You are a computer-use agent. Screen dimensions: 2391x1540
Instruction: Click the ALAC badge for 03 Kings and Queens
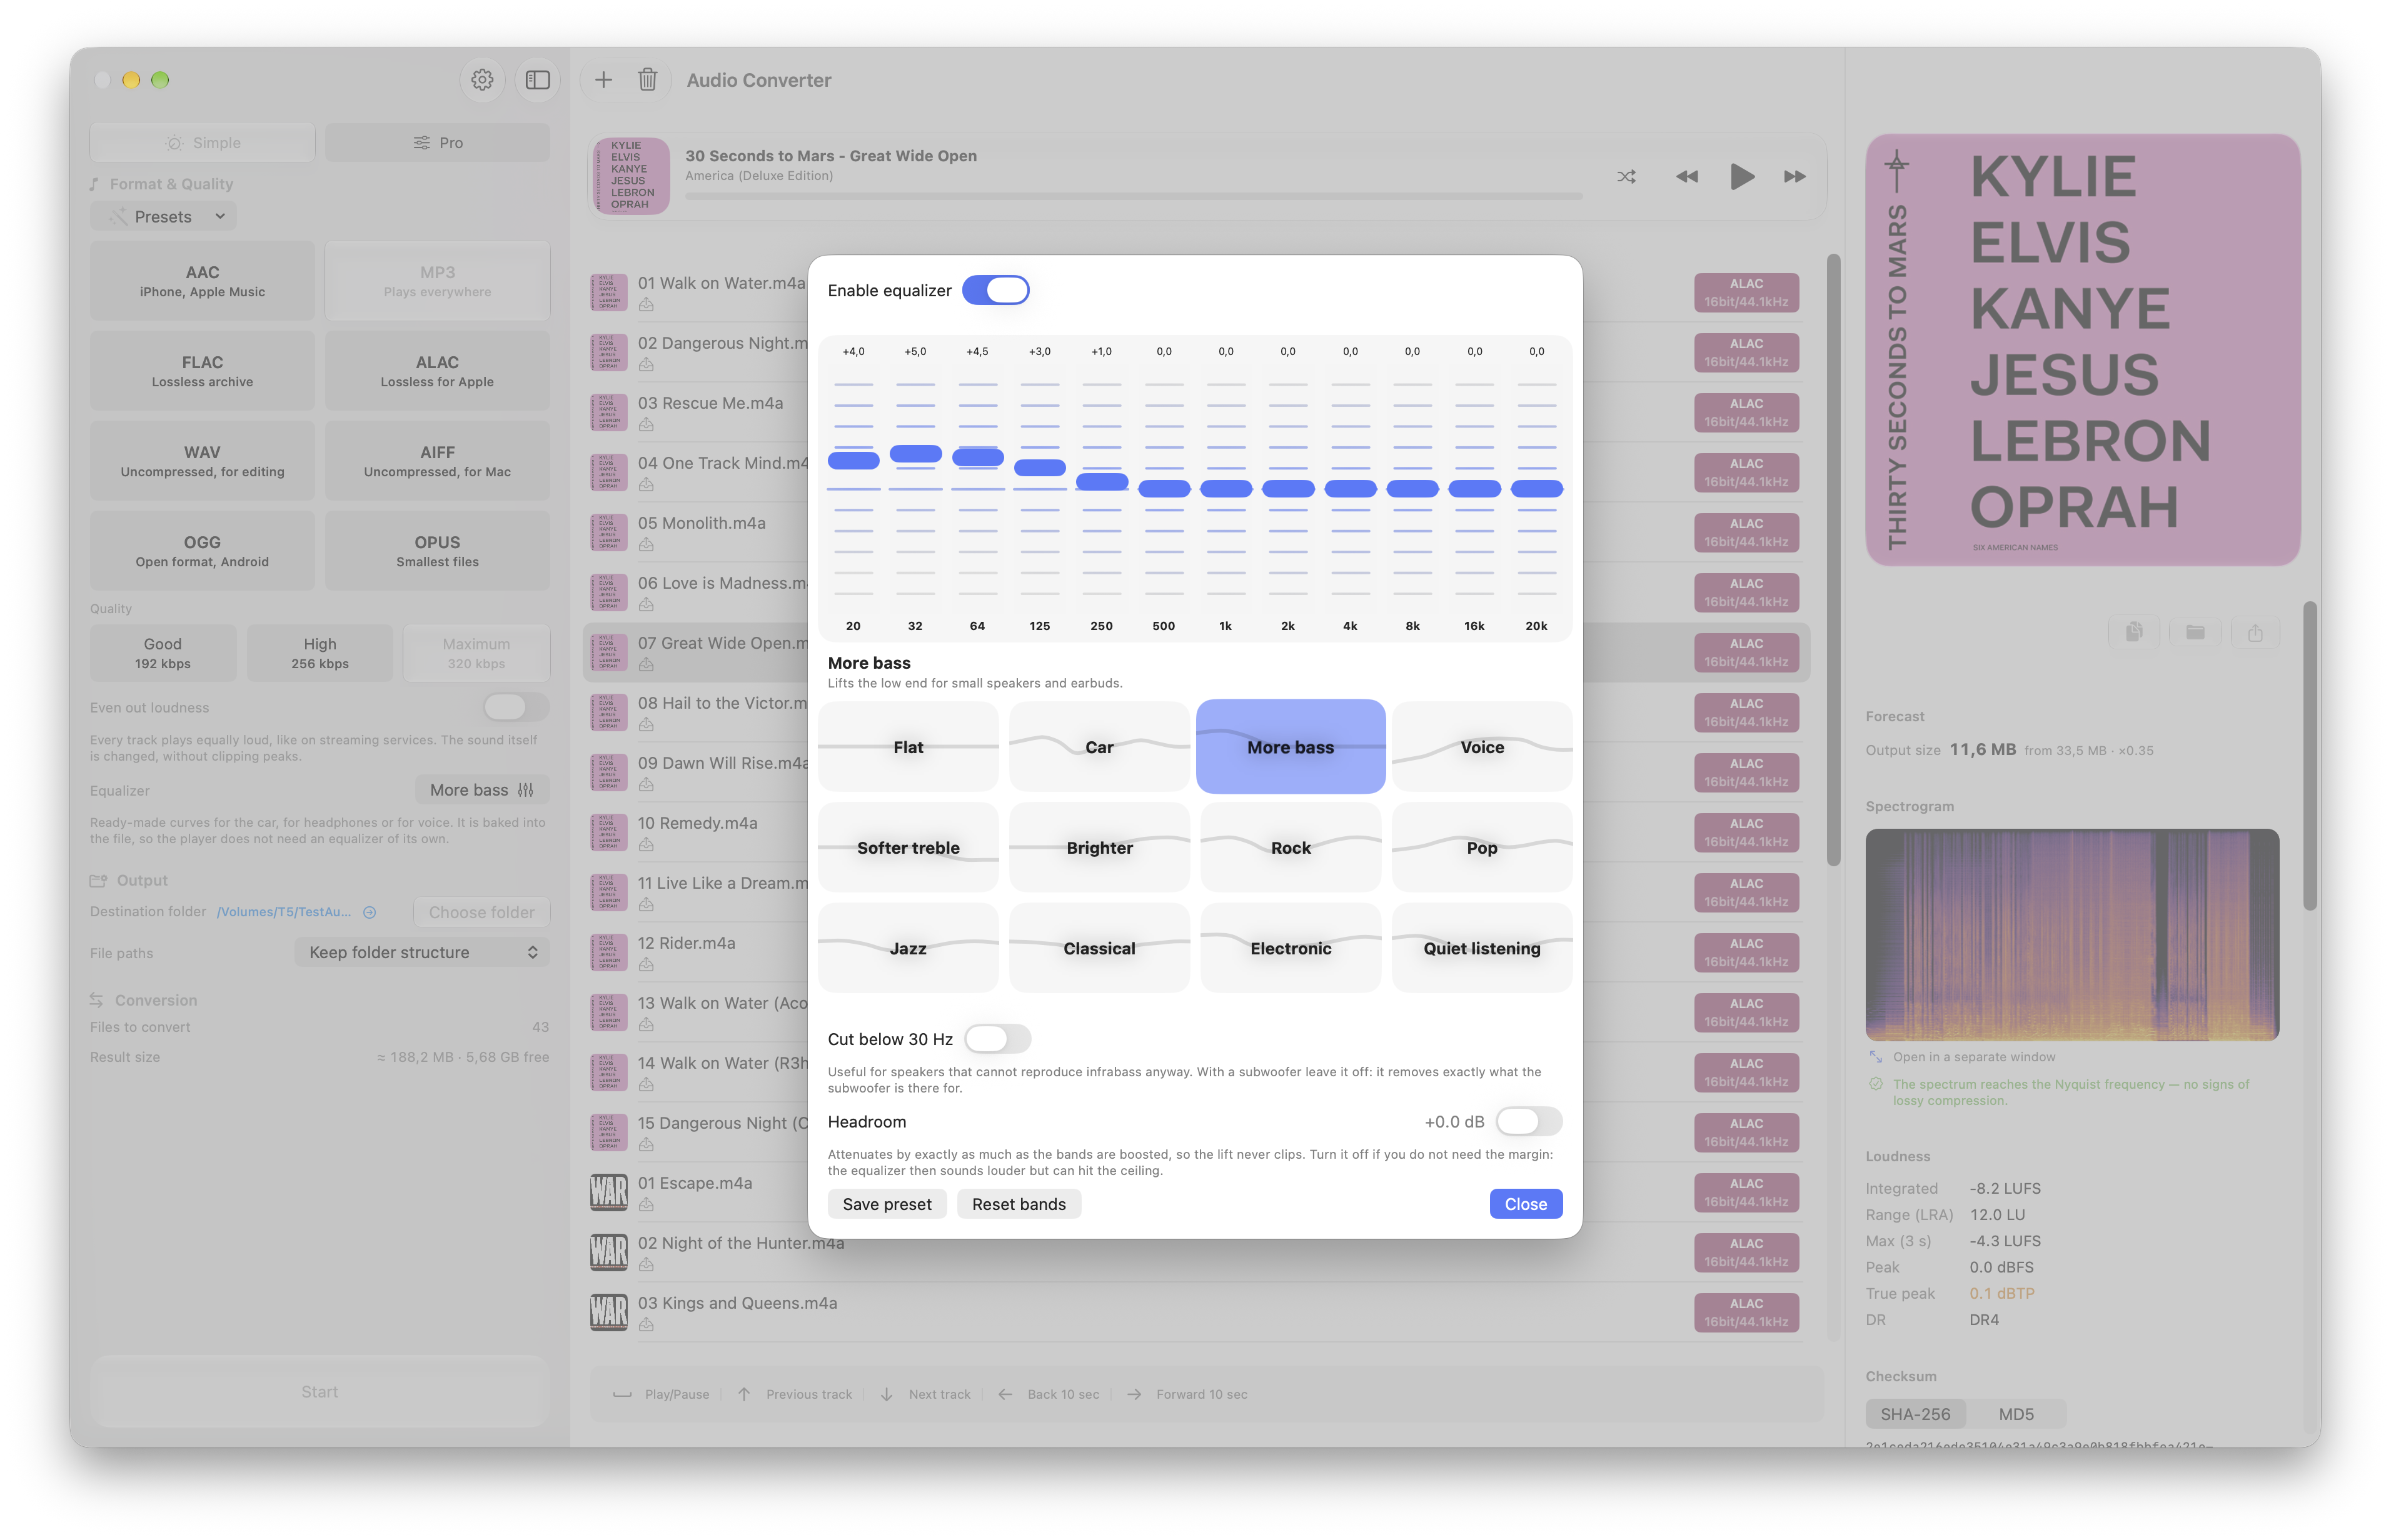(x=1746, y=1312)
